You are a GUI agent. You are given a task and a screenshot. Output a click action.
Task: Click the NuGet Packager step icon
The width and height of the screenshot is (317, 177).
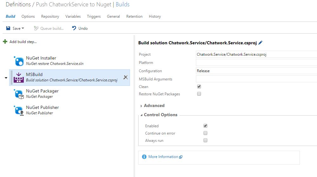(x=19, y=94)
